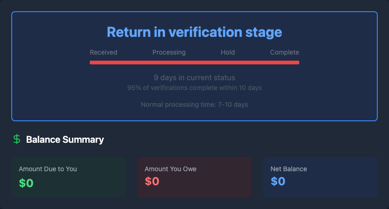Click the Balance Summary heading
389x209 pixels.
click(65, 139)
